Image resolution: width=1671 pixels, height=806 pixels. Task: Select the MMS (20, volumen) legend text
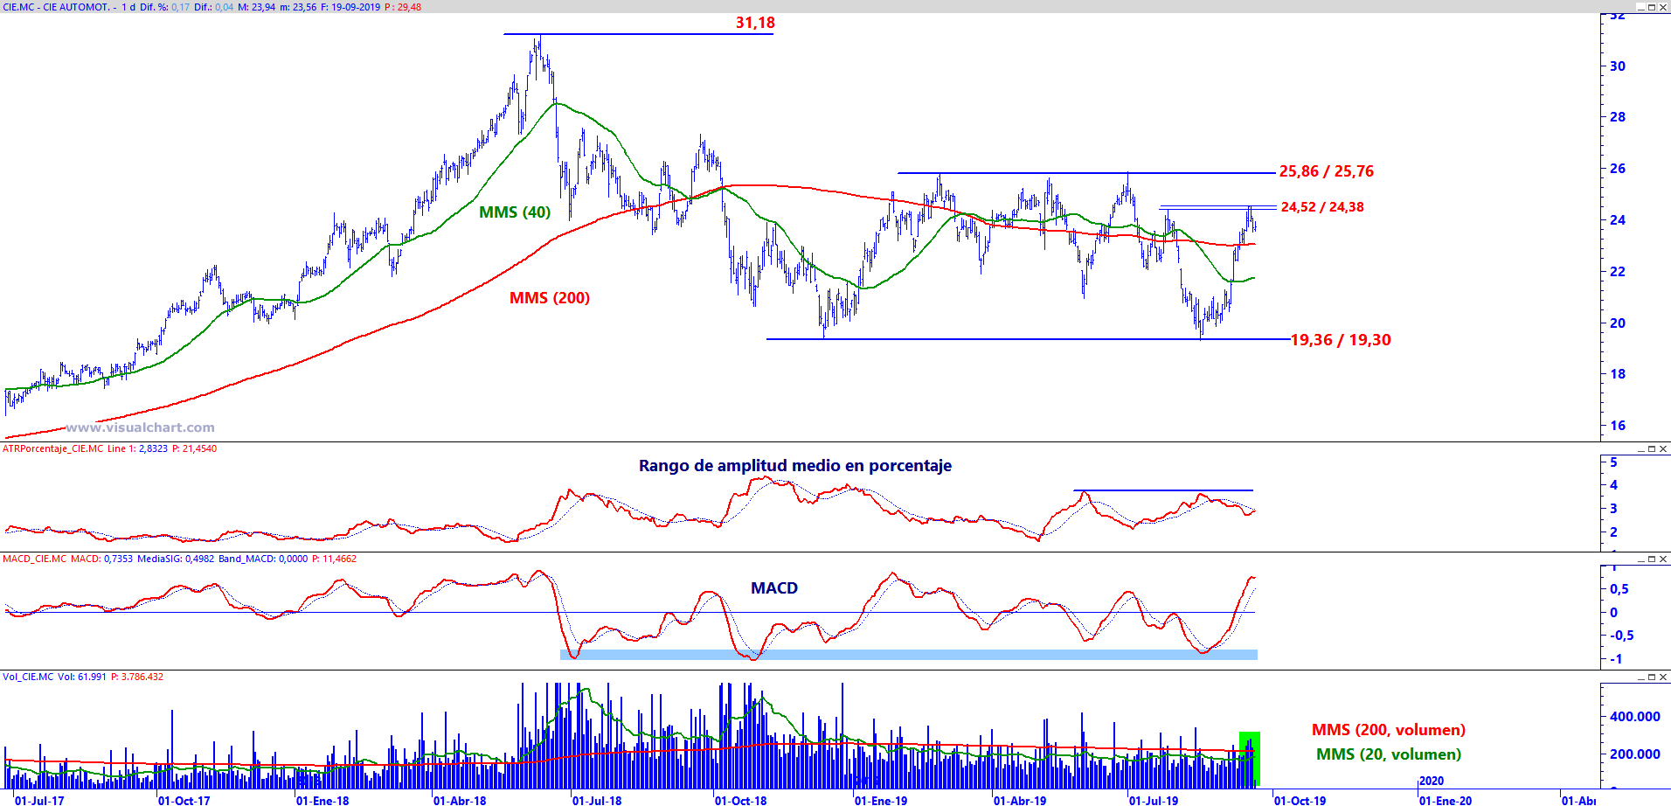coord(1389,754)
